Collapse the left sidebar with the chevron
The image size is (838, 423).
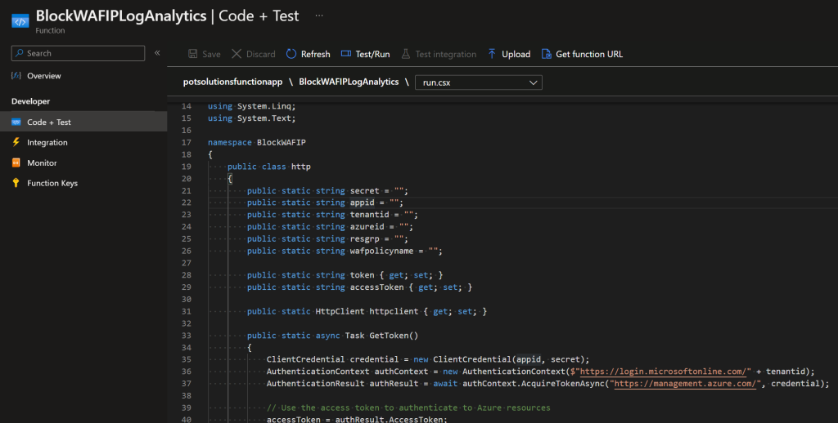pyautogui.click(x=157, y=53)
